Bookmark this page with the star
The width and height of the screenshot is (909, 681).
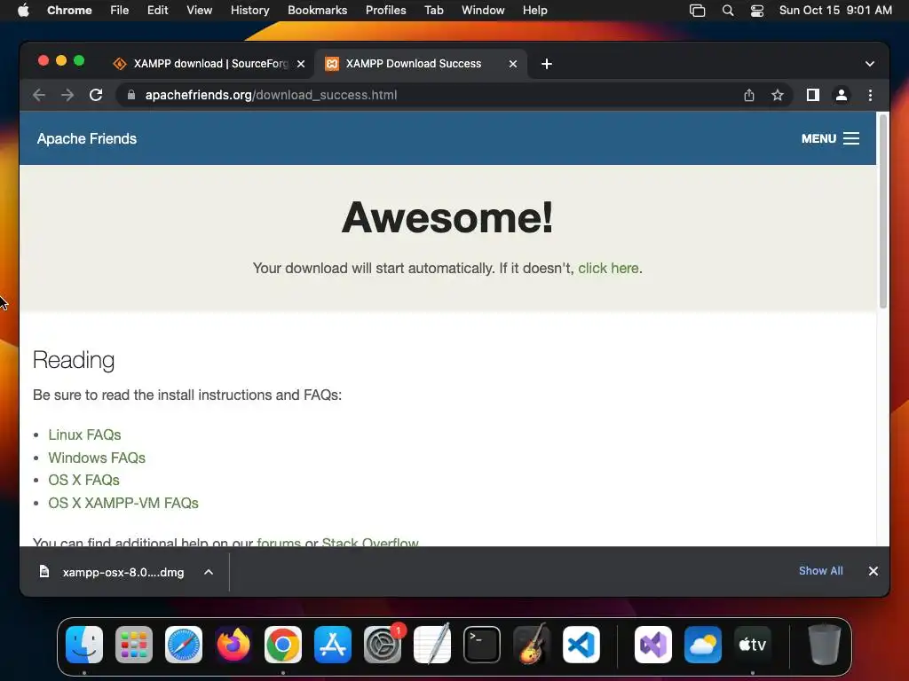point(778,95)
